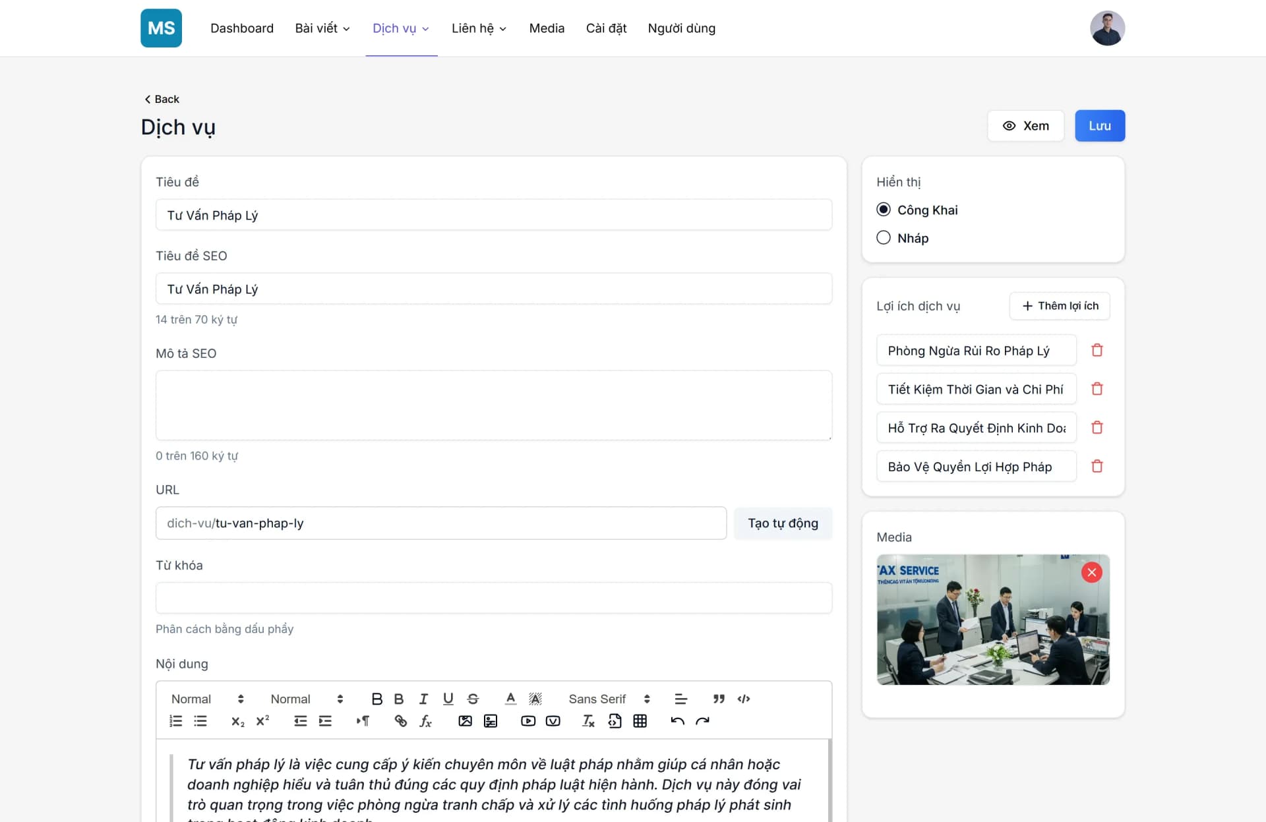Viewport: 1266px width, 822px height.
Task: Insert a formula using the fx icon
Action: 426,721
